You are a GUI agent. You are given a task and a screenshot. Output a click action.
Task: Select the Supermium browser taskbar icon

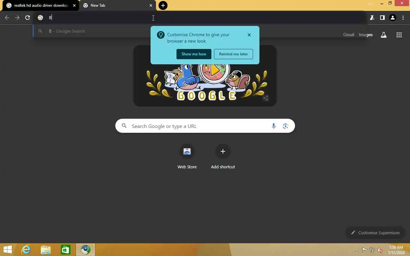86,250
